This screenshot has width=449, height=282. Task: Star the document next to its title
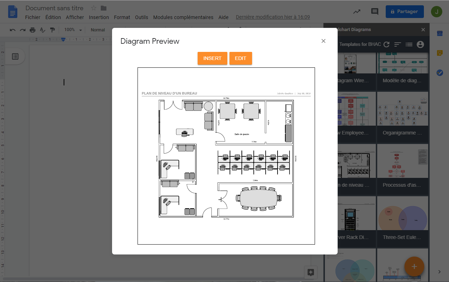(93, 8)
